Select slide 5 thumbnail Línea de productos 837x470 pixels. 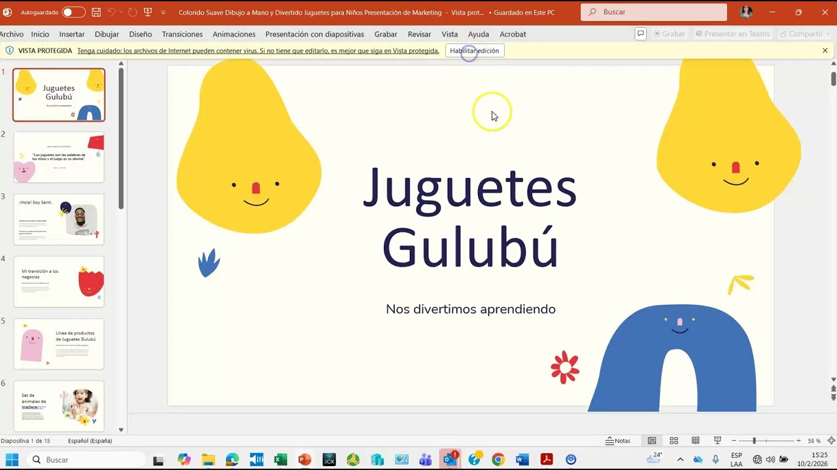pos(59,344)
